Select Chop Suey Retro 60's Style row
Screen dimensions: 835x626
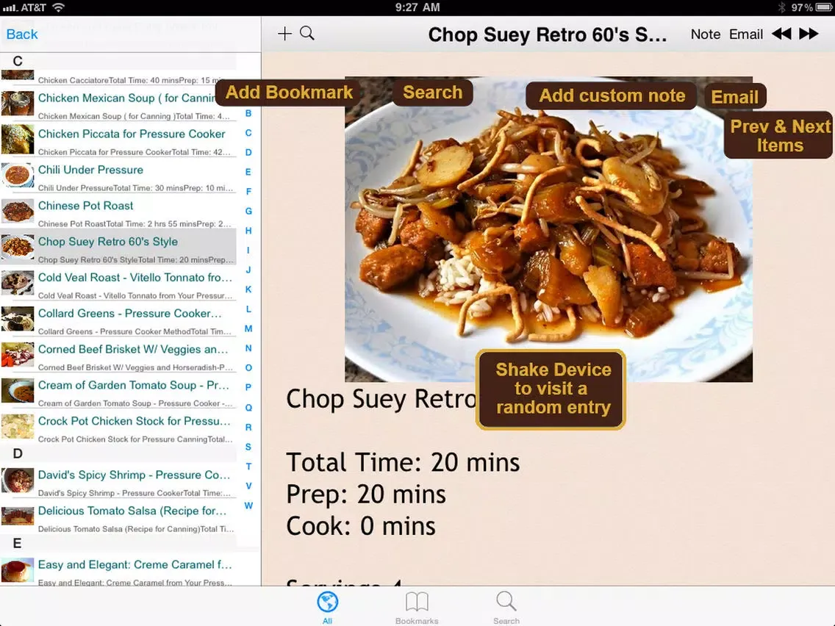pyautogui.click(x=118, y=248)
